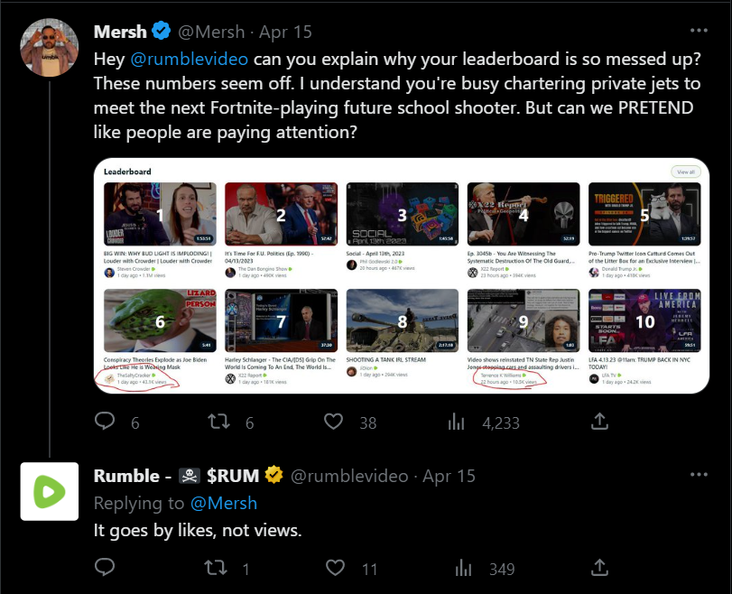Image resolution: width=732 pixels, height=594 pixels.
Task: Open view analytics on Rumble's reply
Action: pos(462,568)
